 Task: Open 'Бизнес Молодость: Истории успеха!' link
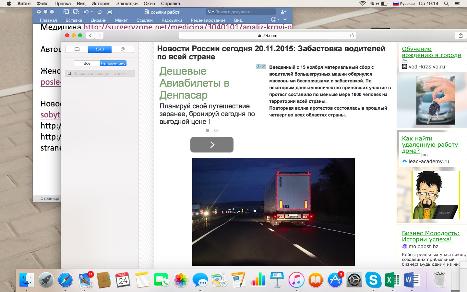pyautogui.click(x=431, y=236)
